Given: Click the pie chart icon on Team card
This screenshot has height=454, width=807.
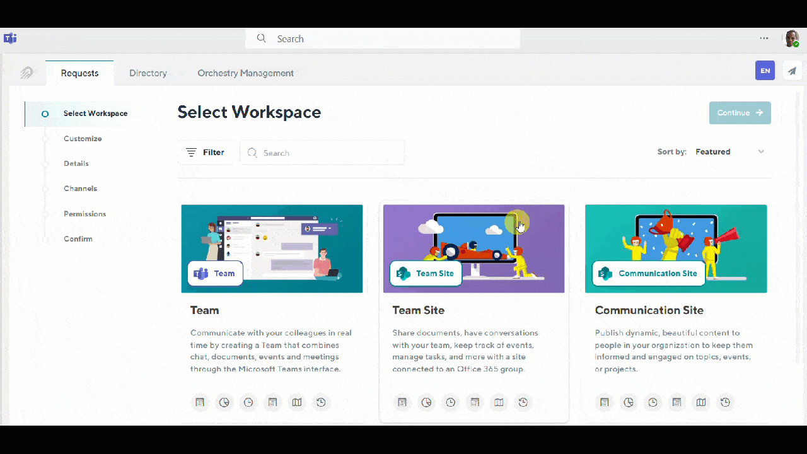Looking at the screenshot, I should pyautogui.click(x=224, y=402).
